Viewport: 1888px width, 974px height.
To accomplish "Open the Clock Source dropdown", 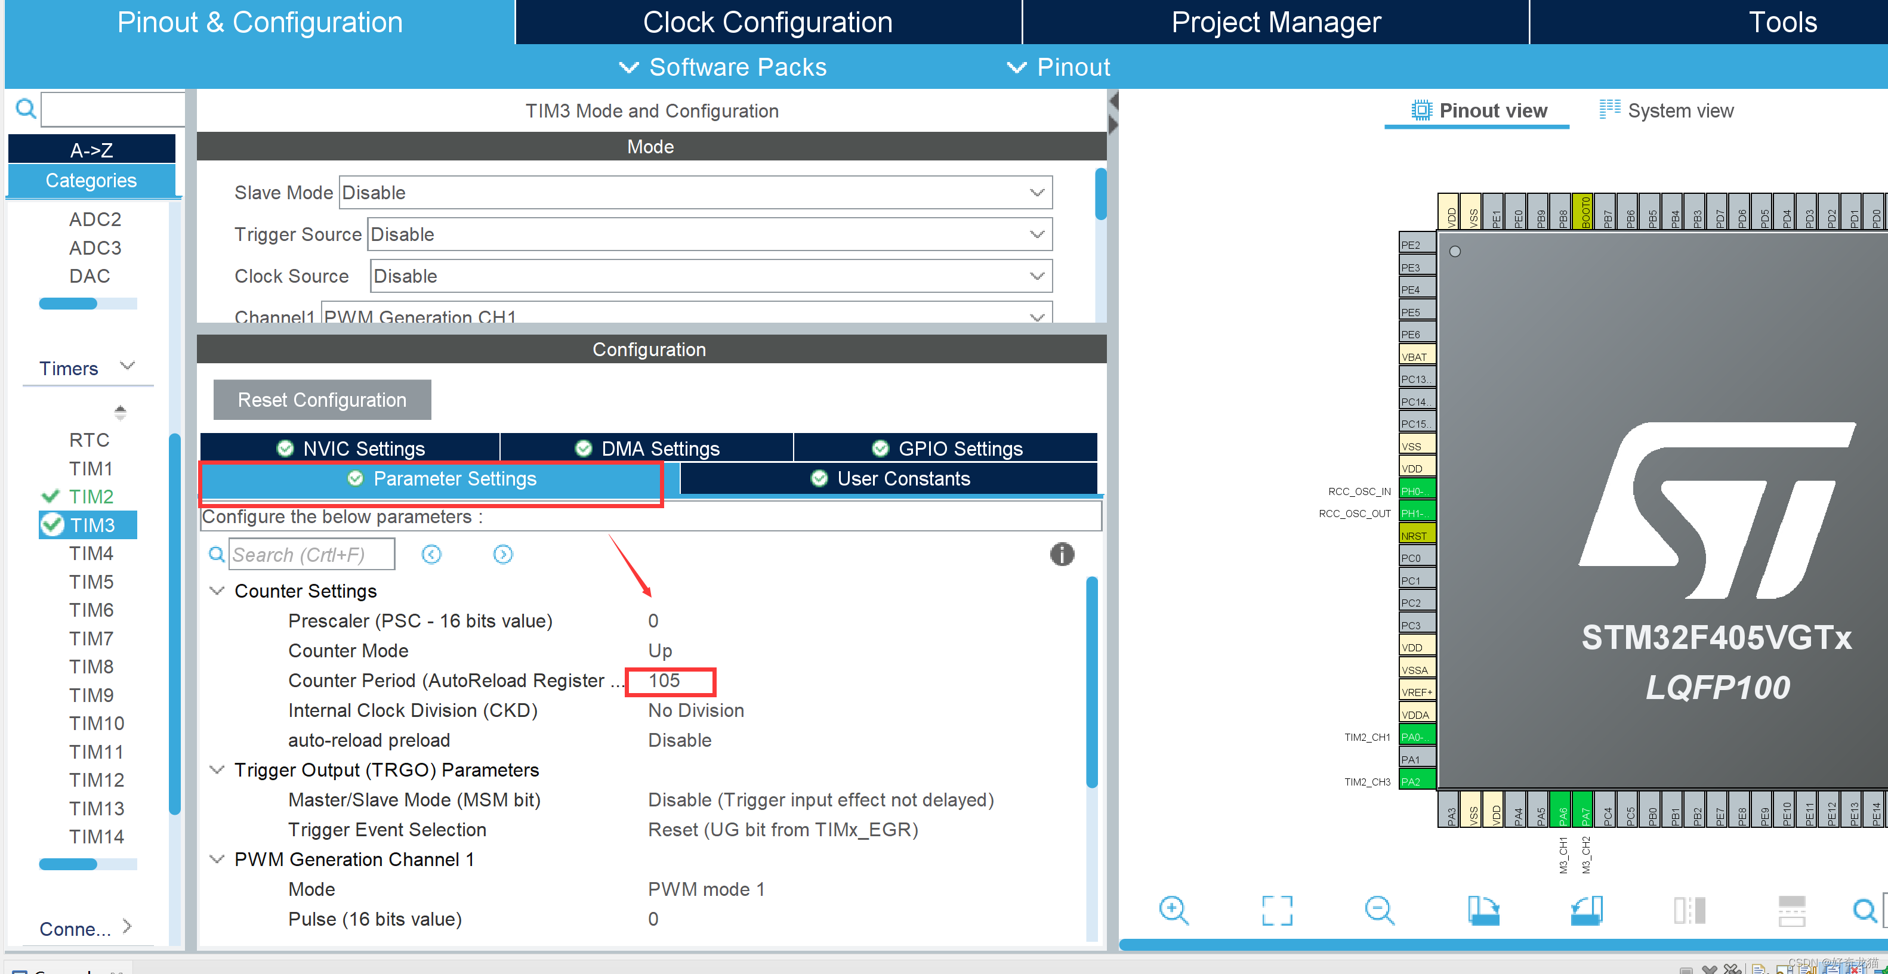I will click(1036, 276).
